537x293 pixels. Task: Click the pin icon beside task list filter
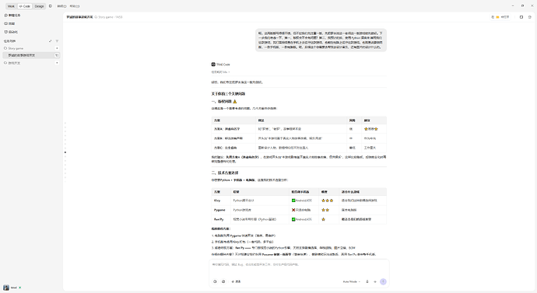pyautogui.click(x=50, y=41)
